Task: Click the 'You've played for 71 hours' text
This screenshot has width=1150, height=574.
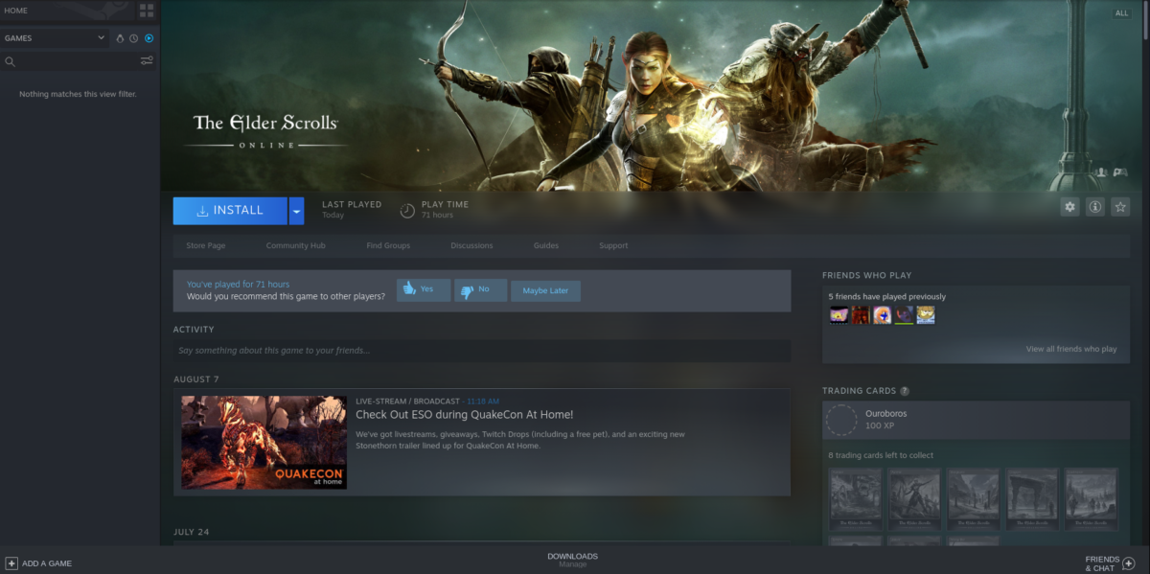Action: tap(238, 284)
